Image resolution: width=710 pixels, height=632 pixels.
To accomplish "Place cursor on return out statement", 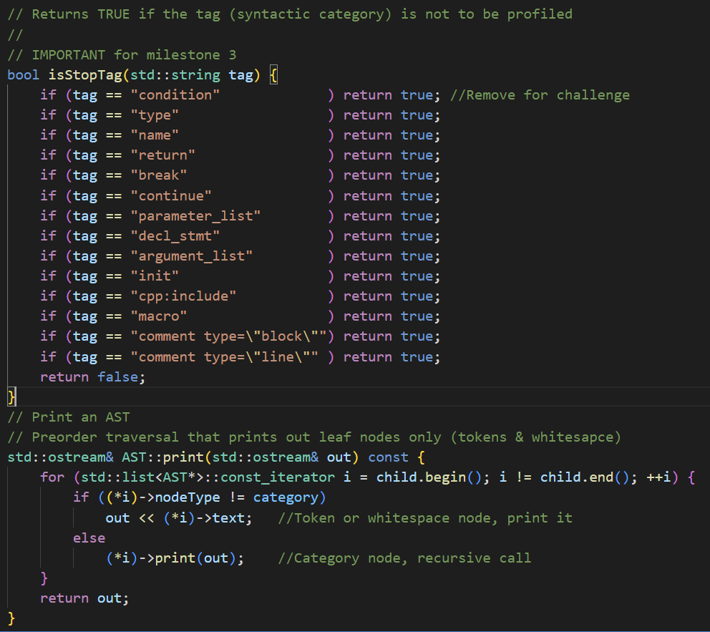I will (82, 598).
